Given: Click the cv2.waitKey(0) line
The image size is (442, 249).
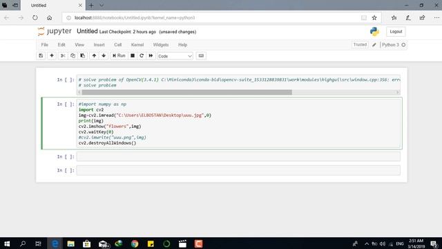Looking at the screenshot, I should [x=96, y=132].
